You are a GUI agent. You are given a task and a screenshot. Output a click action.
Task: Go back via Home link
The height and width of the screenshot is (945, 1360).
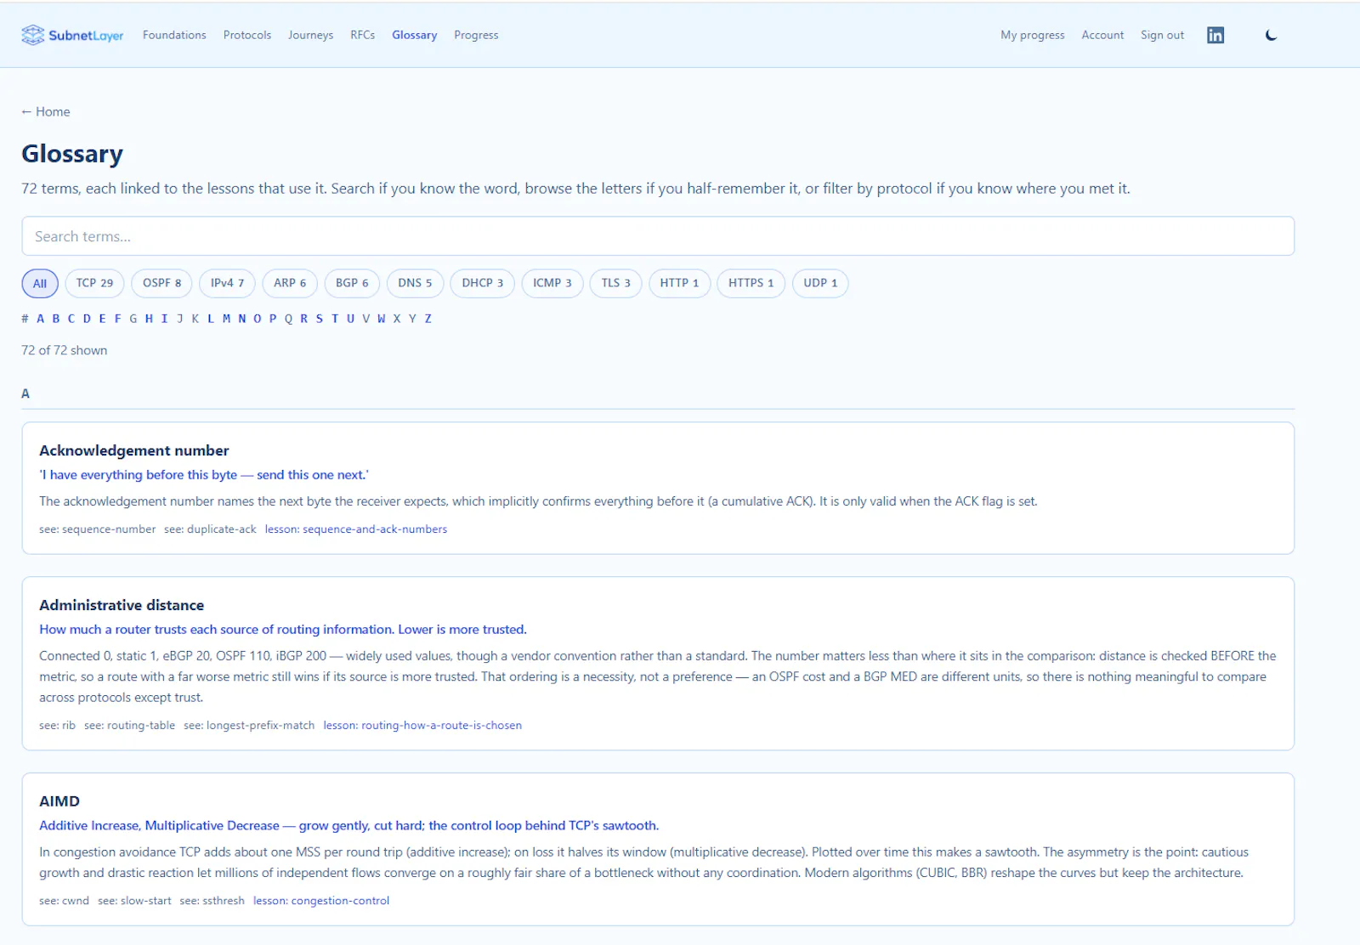click(x=46, y=111)
